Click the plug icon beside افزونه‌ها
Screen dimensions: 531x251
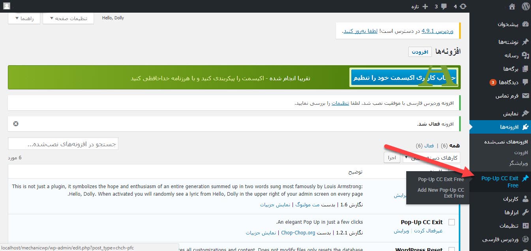(525, 127)
